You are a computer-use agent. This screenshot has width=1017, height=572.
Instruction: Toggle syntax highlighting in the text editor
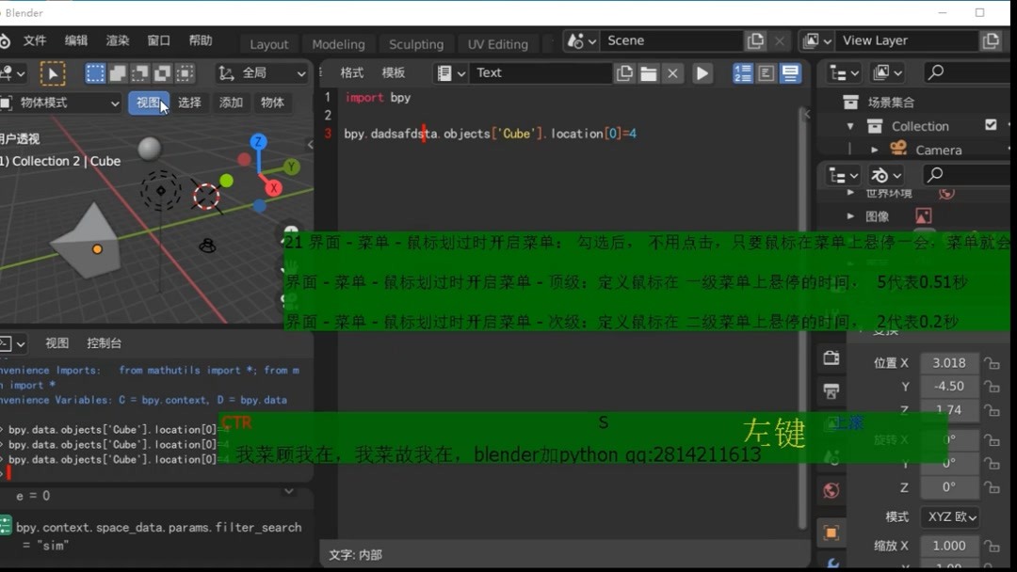point(789,72)
